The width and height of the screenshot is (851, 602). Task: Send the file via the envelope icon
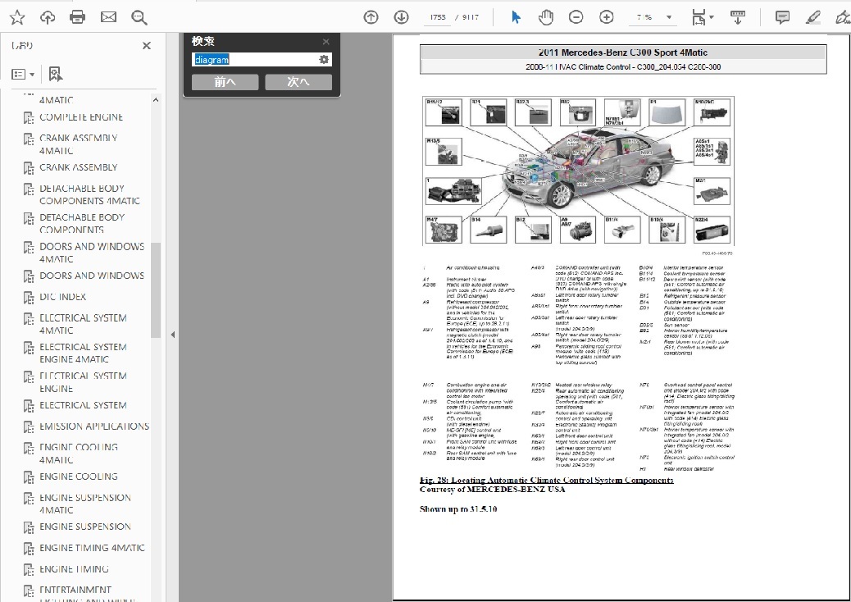(108, 17)
